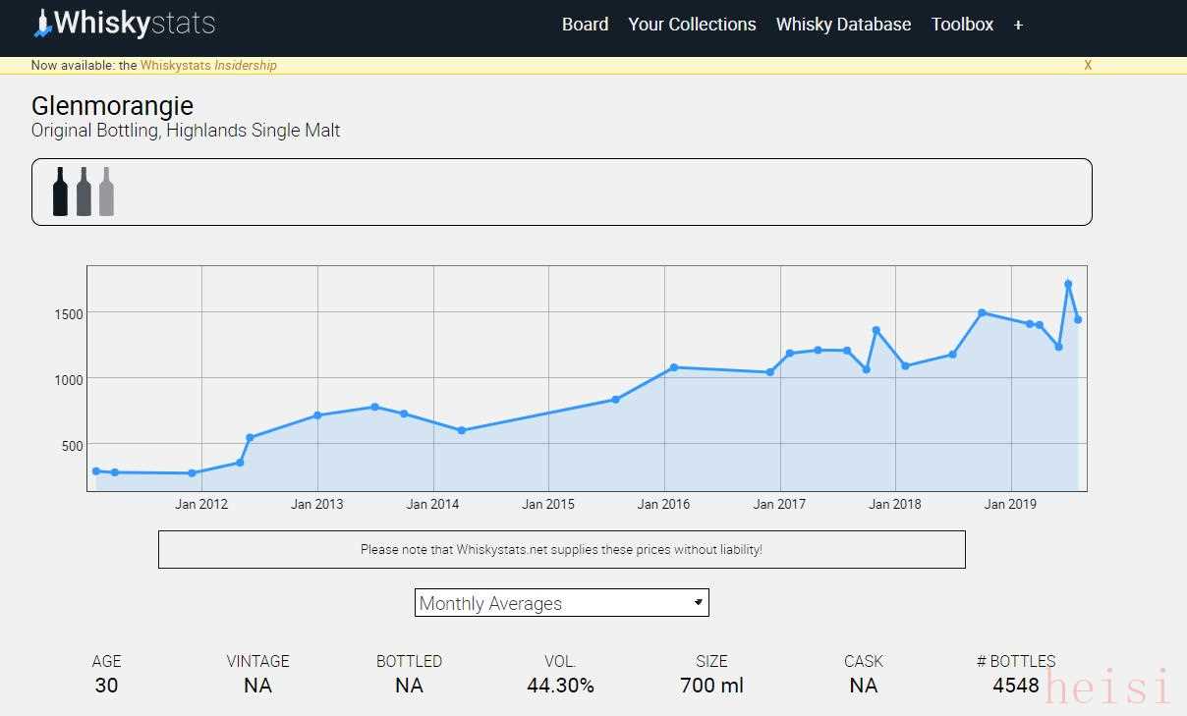Click the last data point on chart
This screenshot has width=1187, height=716.
(1078, 319)
